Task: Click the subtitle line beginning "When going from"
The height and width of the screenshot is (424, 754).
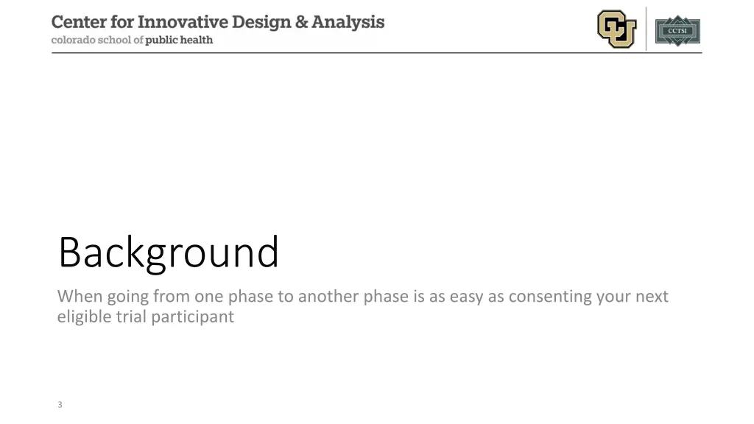Action: pyautogui.click(x=362, y=297)
